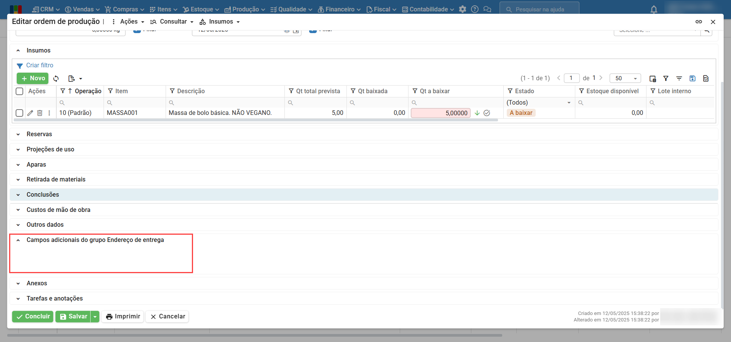
Task: Open the Salvar split-button arrow
Action: pos(95,317)
